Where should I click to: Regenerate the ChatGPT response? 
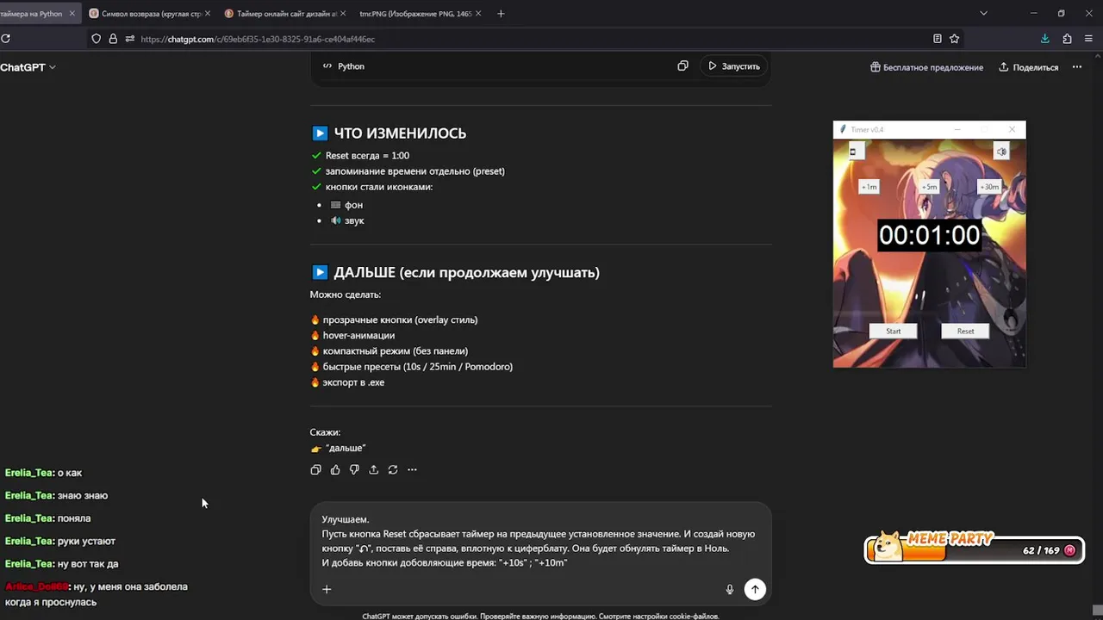393,470
